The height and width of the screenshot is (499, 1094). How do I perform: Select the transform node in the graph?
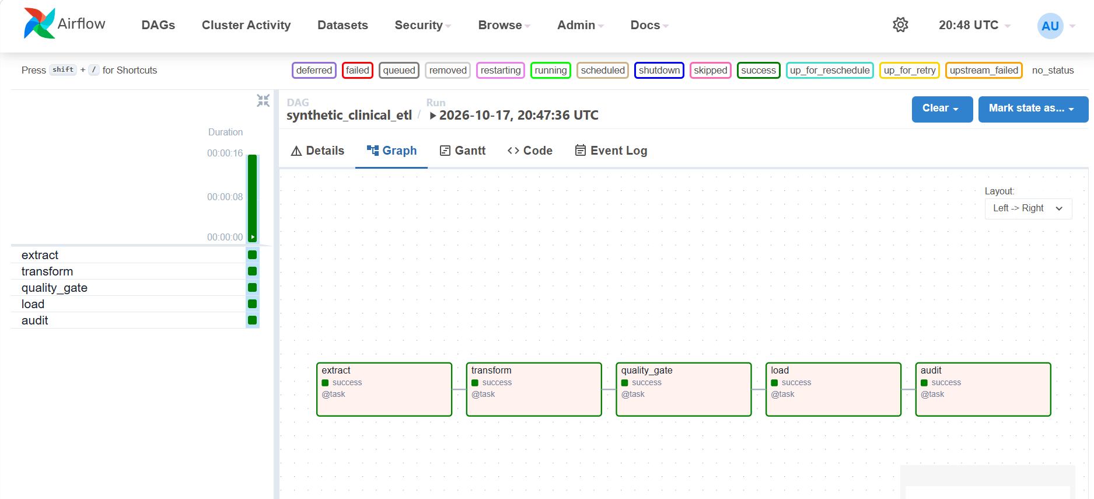point(534,389)
